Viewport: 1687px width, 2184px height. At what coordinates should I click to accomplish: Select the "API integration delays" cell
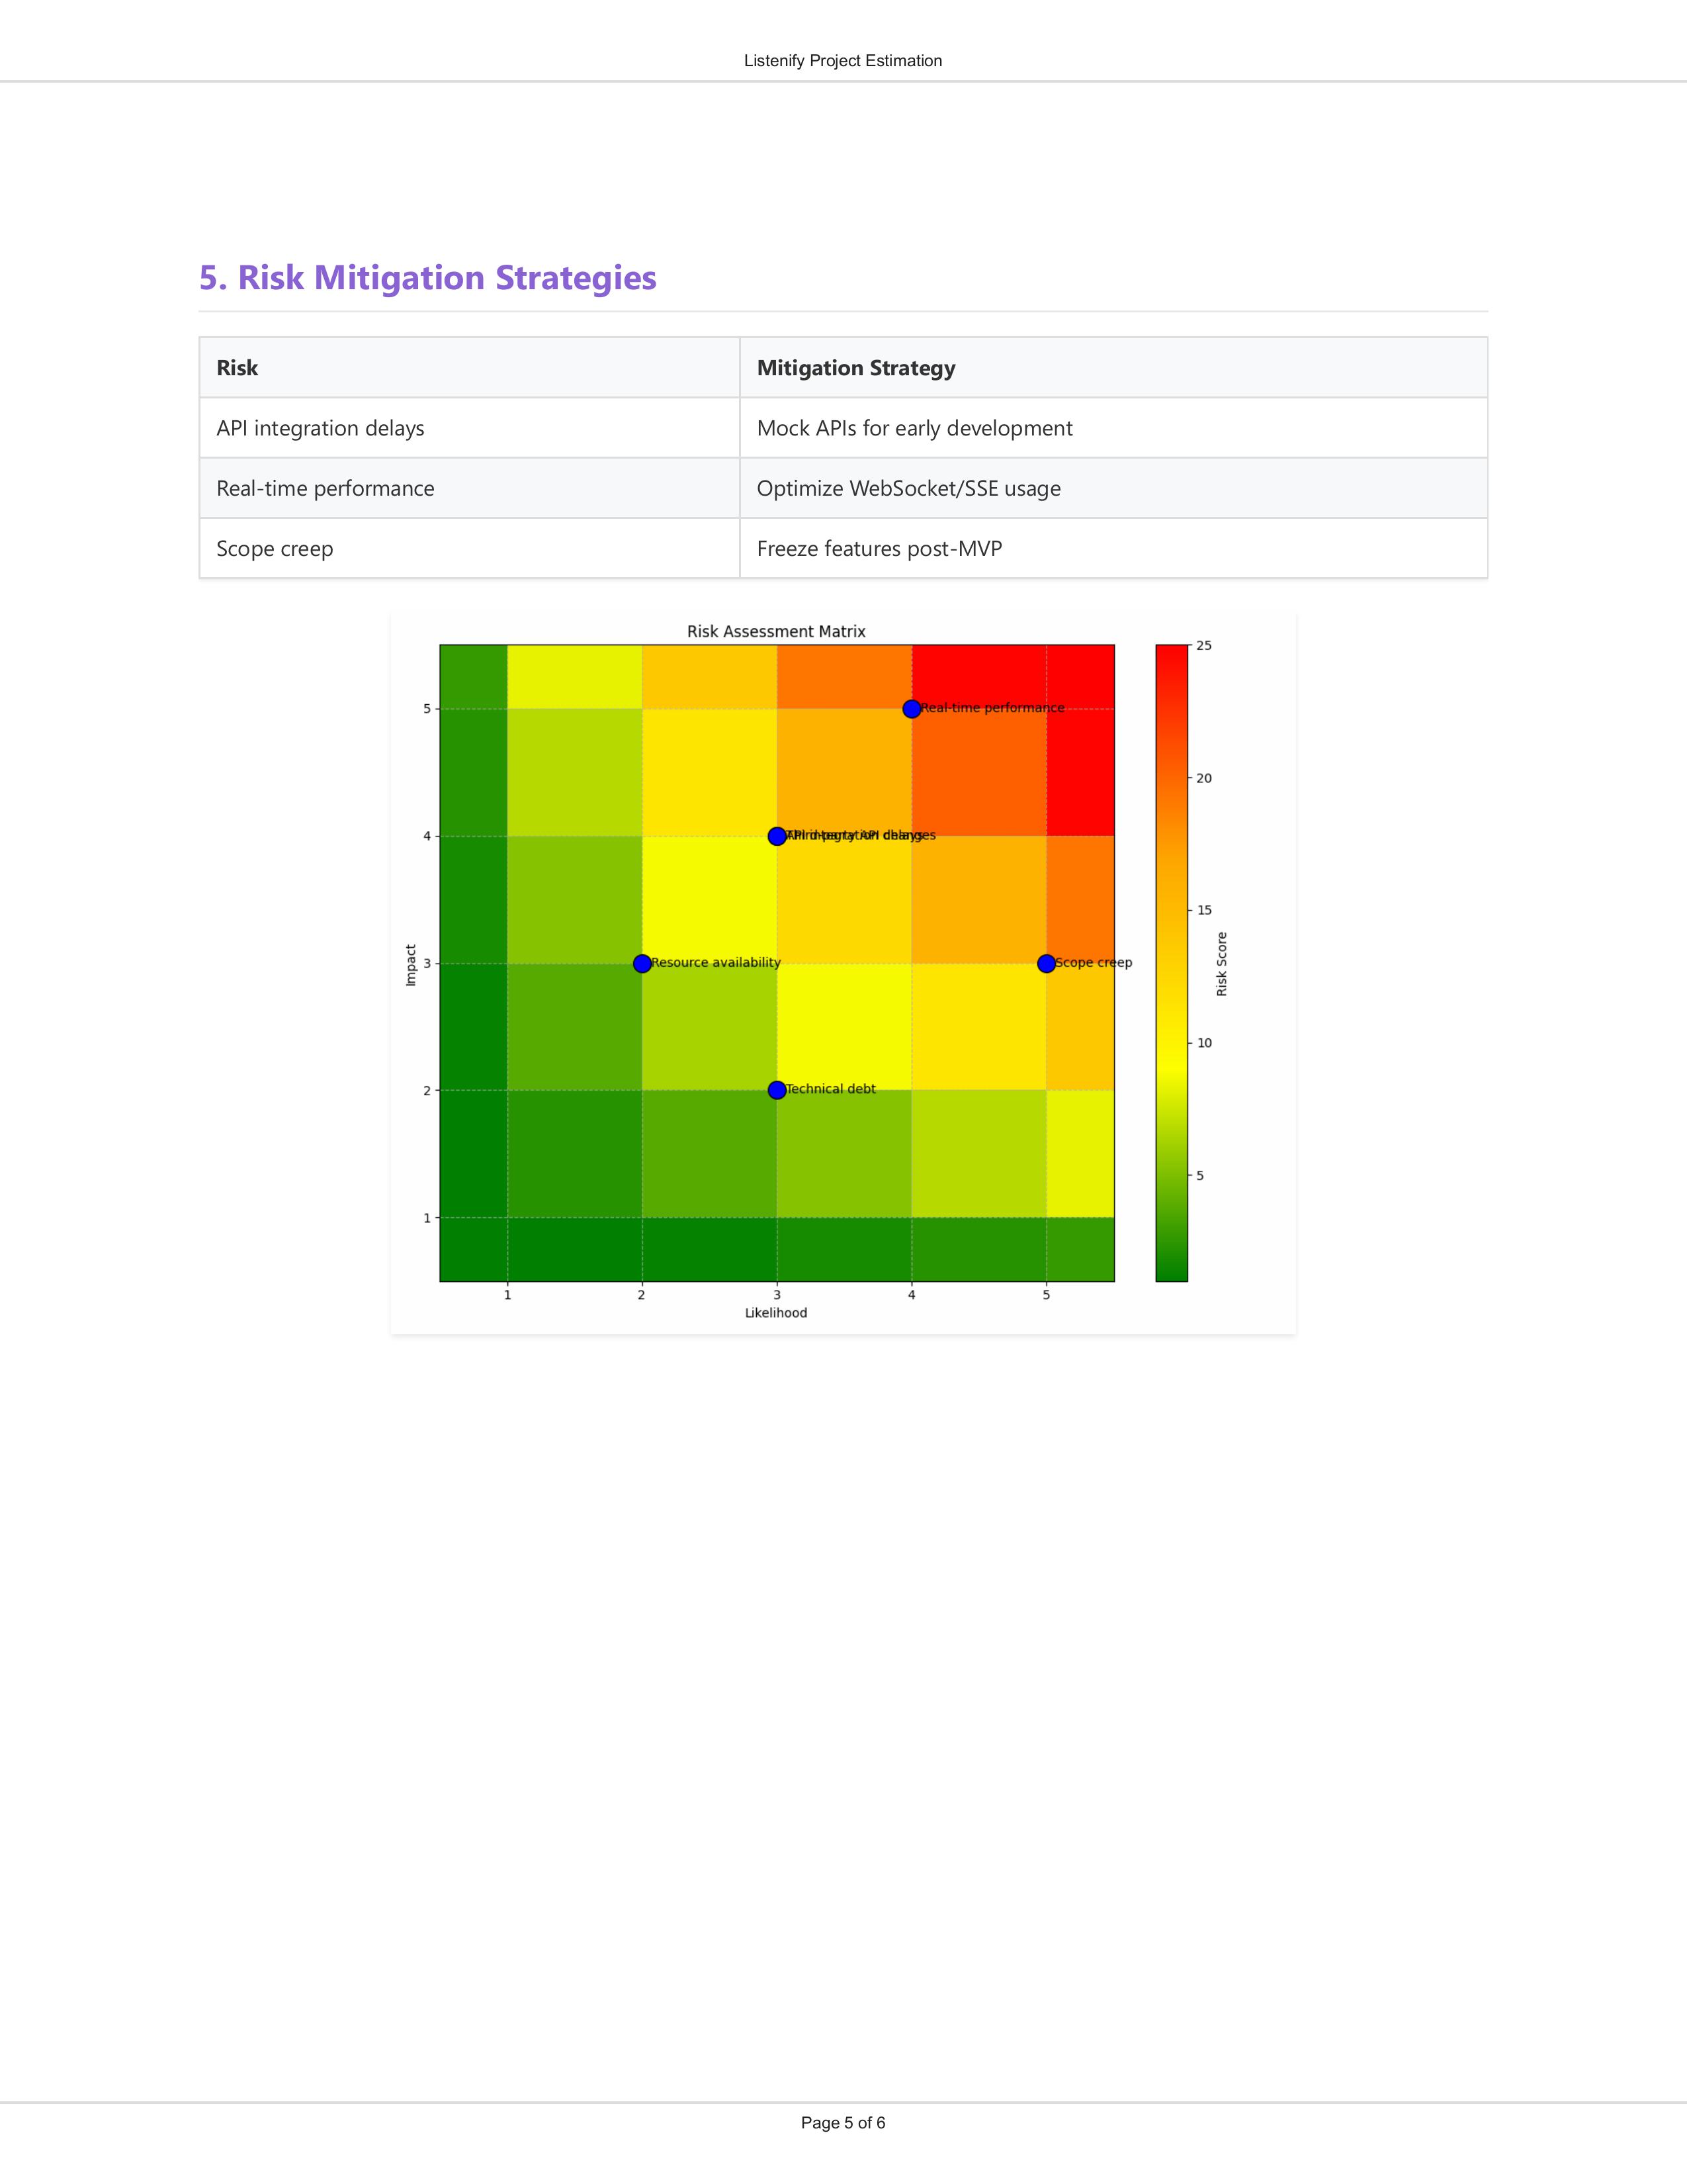[x=470, y=428]
